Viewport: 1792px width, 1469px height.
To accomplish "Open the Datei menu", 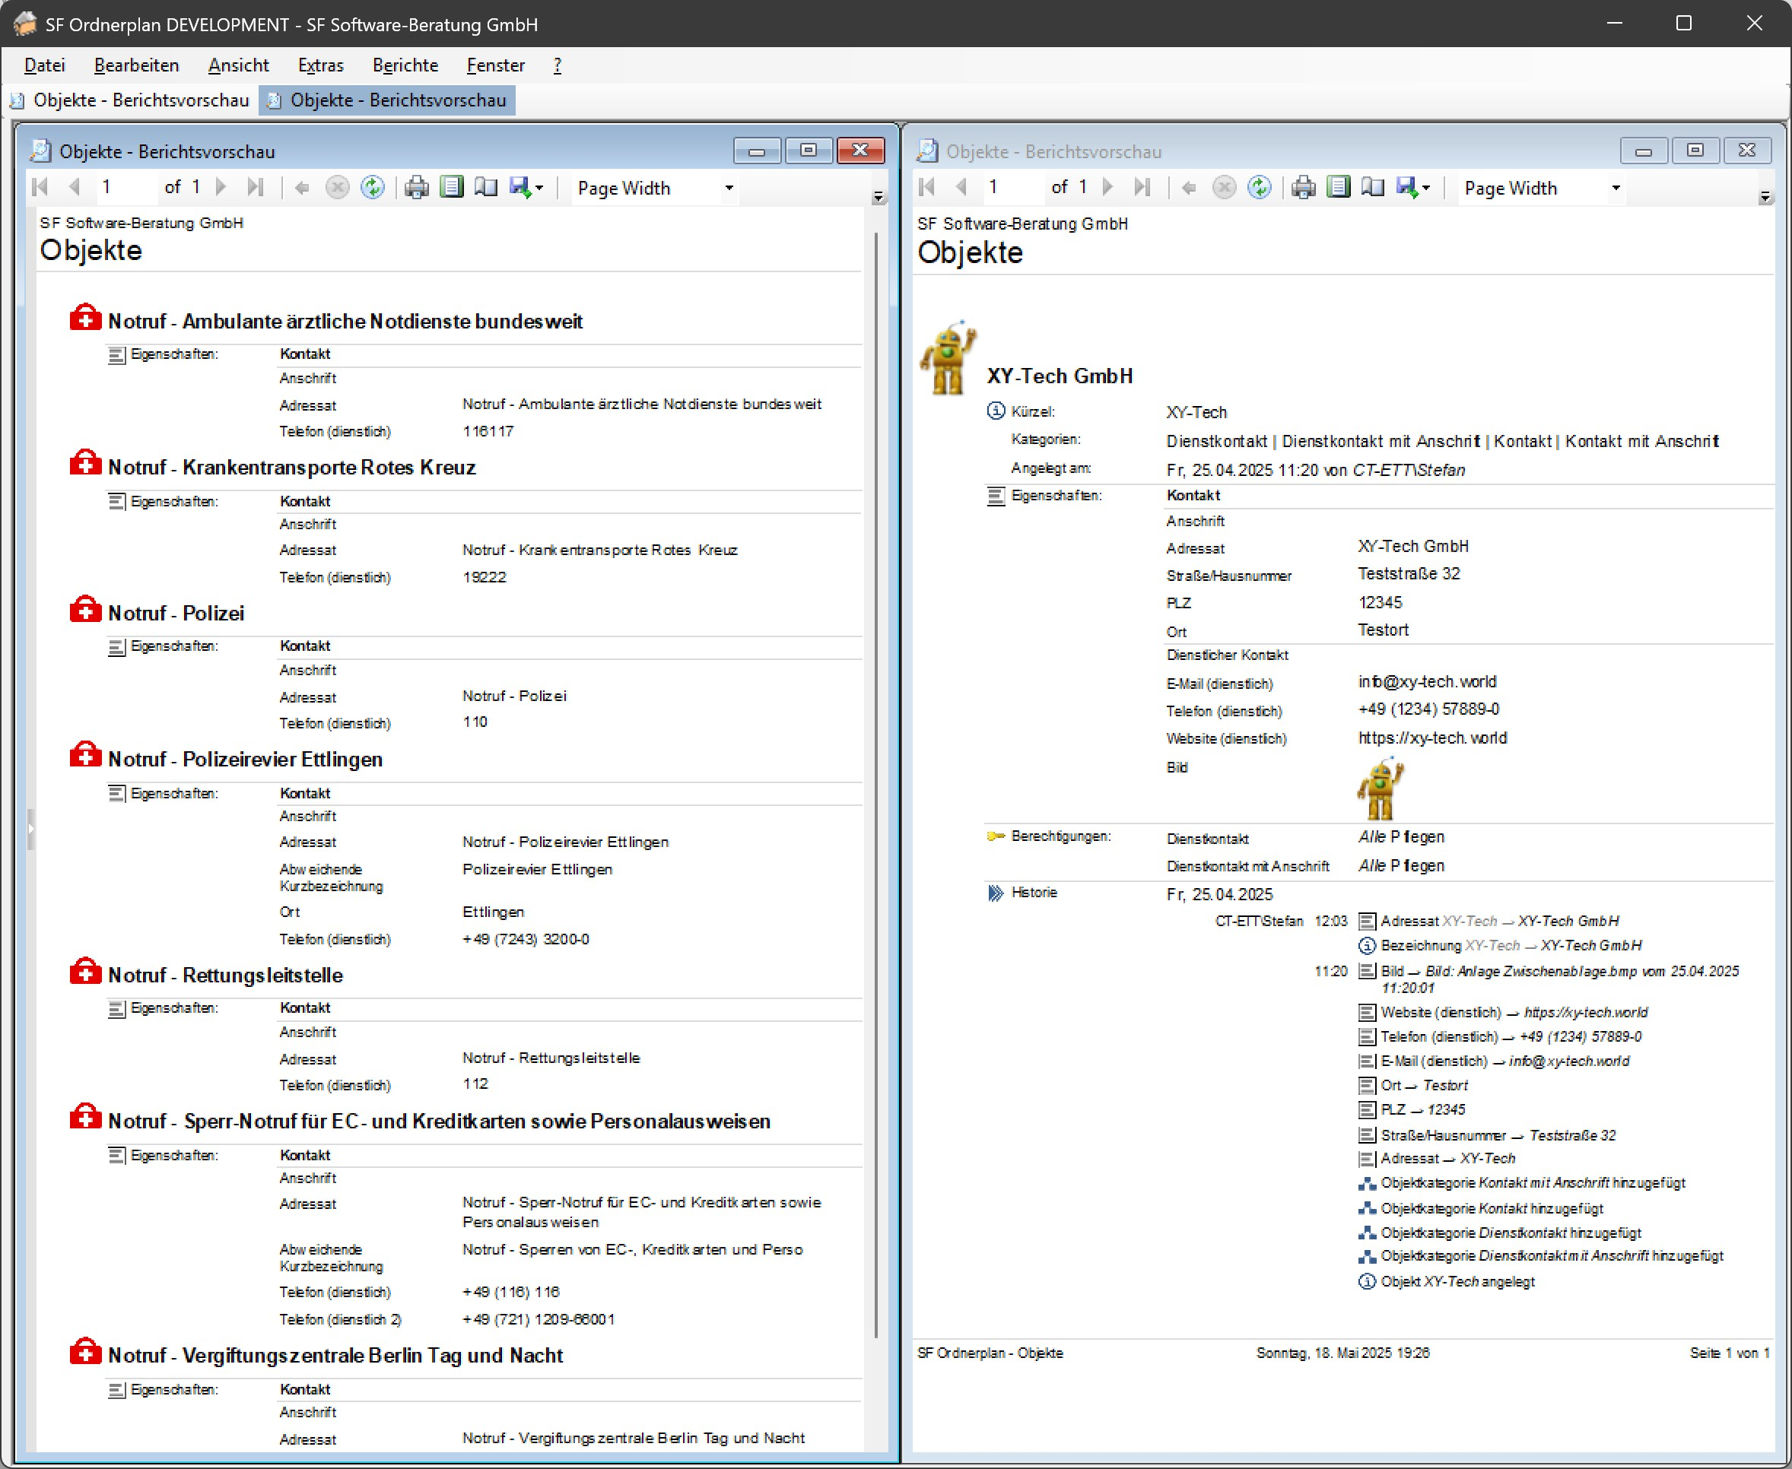I will (x=45, y=65).
